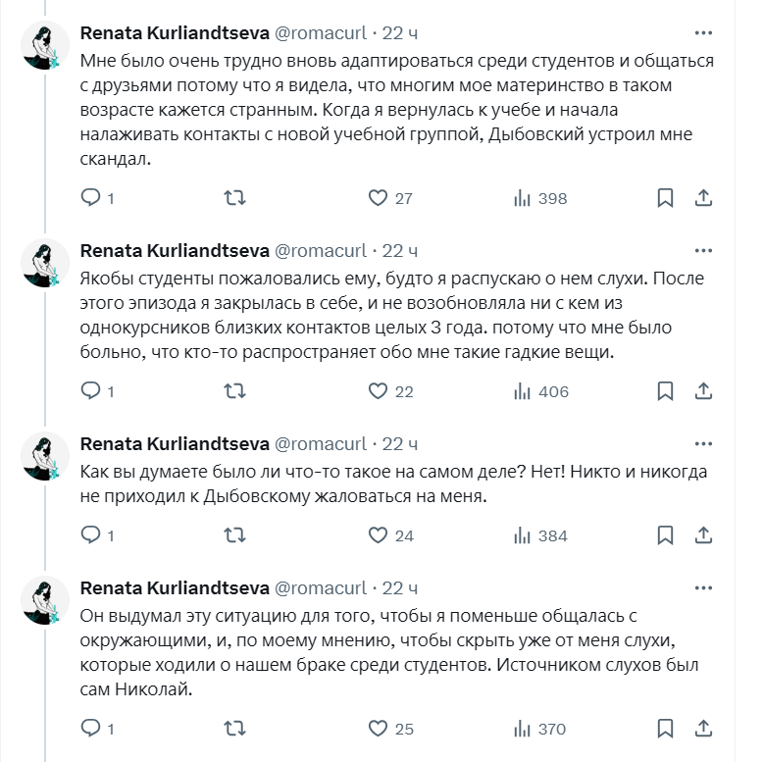Bookmark the tweet with 384 views
The height and width of the screenshot is (762, 763).
coord(665,535)
